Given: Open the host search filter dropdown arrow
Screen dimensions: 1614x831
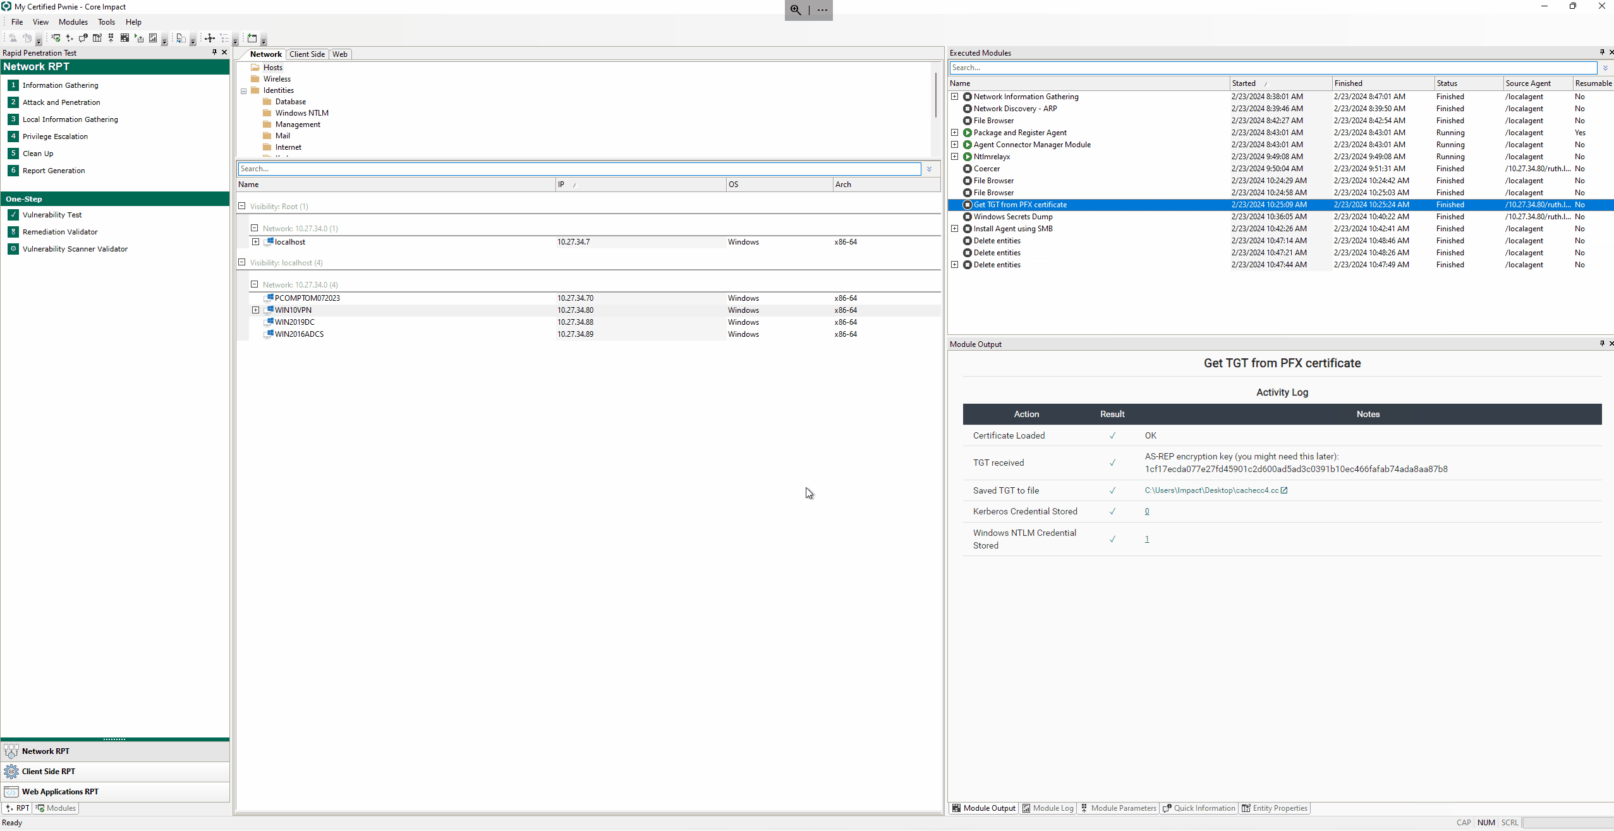Looking at the screenshot, I should [x=930, y=169].
